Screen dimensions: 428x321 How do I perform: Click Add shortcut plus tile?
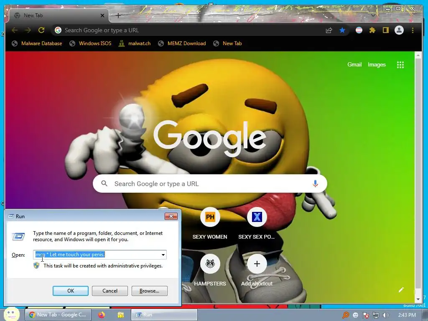pyautogui.click(x=257, y=264)
